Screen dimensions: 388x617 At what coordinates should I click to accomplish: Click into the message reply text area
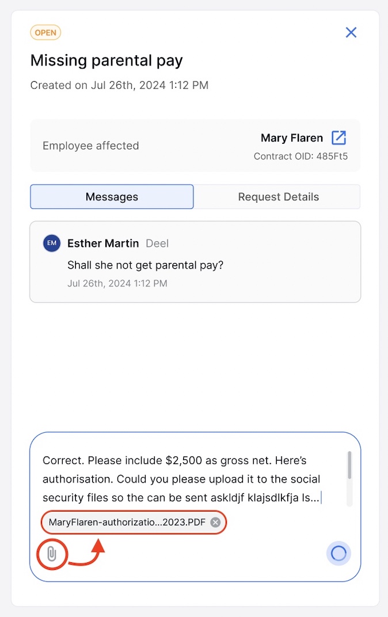point(193,479)
